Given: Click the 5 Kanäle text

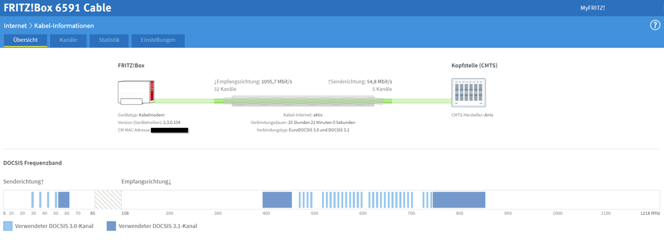Looking at the screenshot, I should (382, 90).
